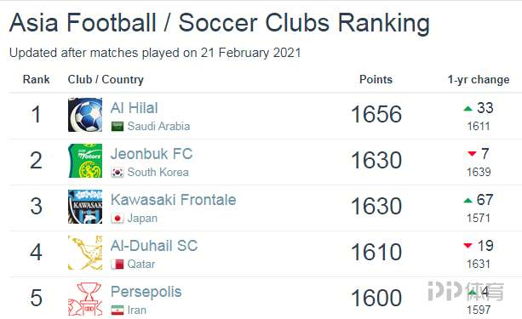The image size is (522, 319).
Task: Click the Iran flag icon
Action: [118, 310]
